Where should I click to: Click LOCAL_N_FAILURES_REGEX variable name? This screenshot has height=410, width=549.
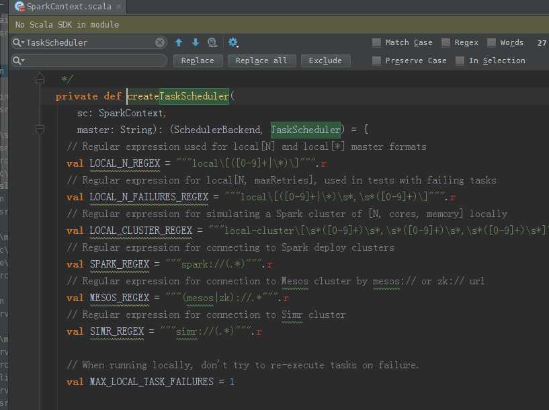149,197
